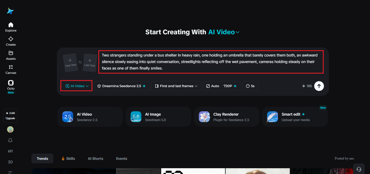
Task: Open Clay Renderer plugin card
Action: pyautogui.click(x=227, y=116)
